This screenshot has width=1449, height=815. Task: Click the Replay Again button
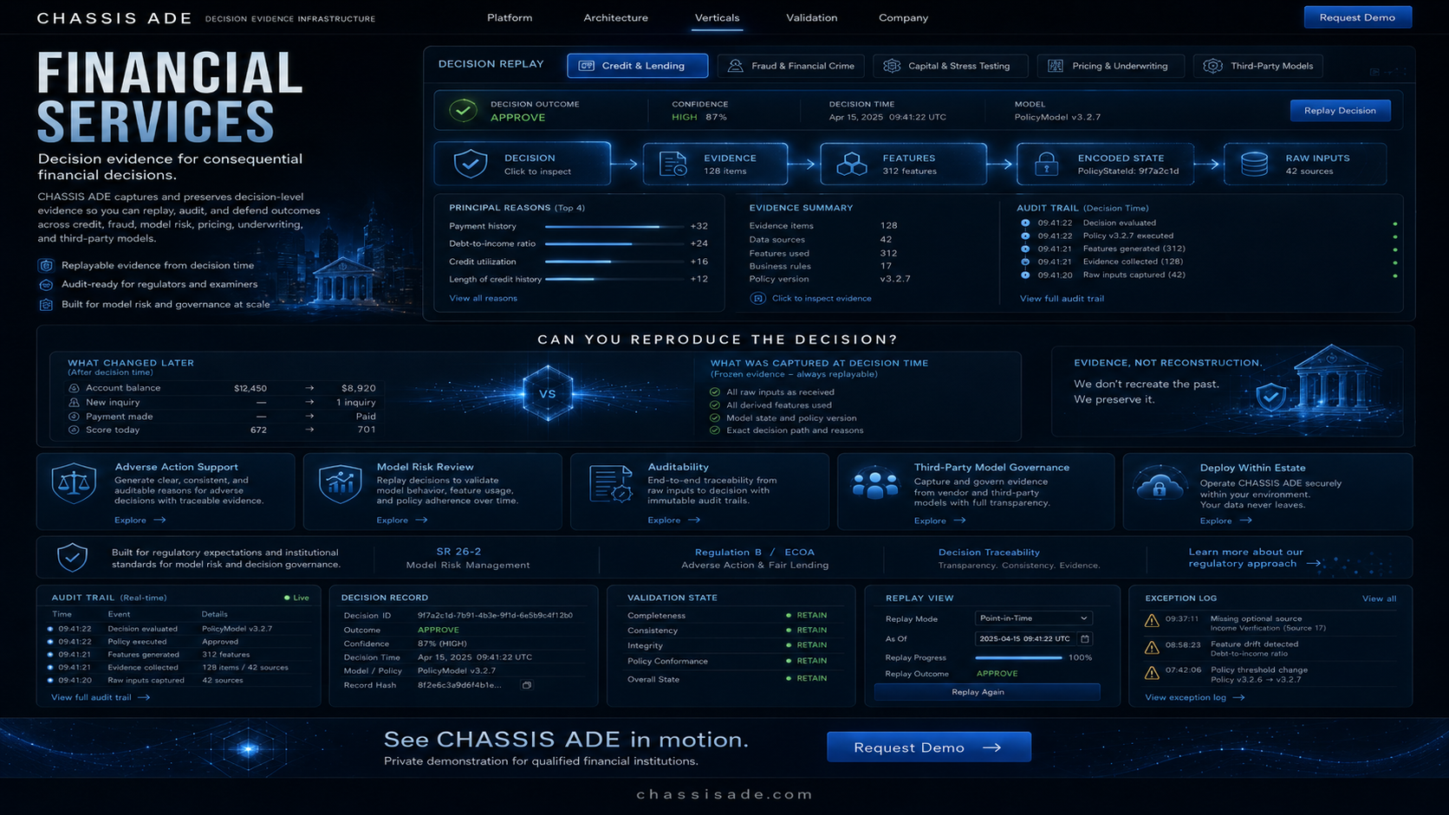tap(987, 692)
